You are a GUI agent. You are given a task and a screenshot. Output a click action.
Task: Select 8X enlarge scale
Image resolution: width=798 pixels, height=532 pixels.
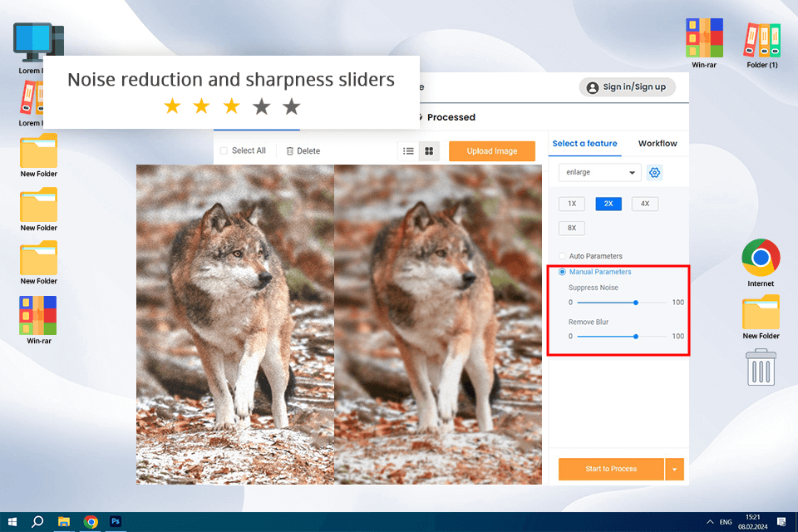(572, 228)
